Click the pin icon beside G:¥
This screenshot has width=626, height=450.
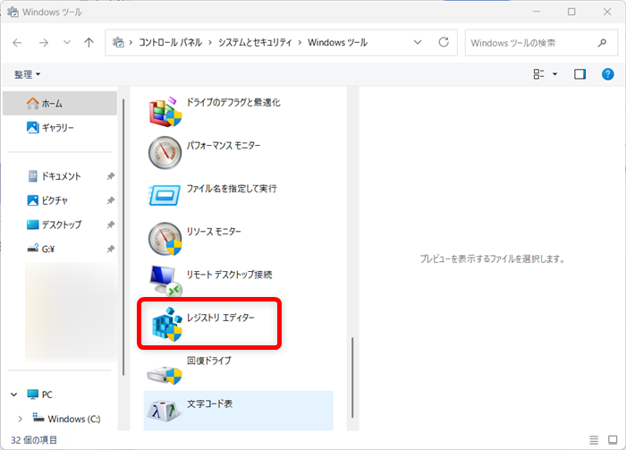[x=111, y=250]
